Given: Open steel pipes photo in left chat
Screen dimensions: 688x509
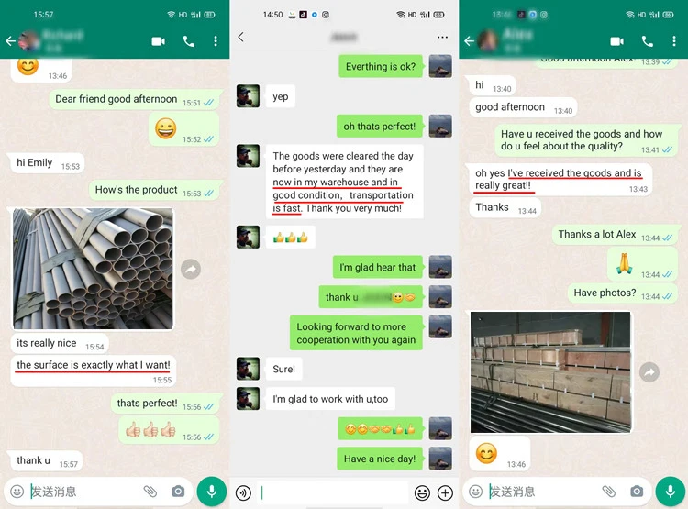Looking at the screenshot, I should (x=93, y=269).
